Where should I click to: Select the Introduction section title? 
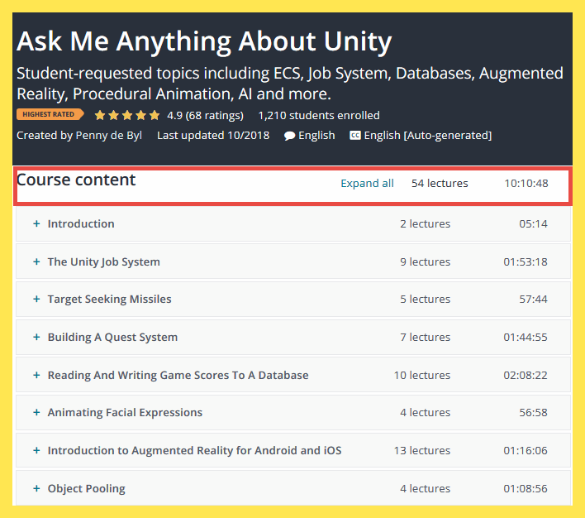[x=81, y=224]
